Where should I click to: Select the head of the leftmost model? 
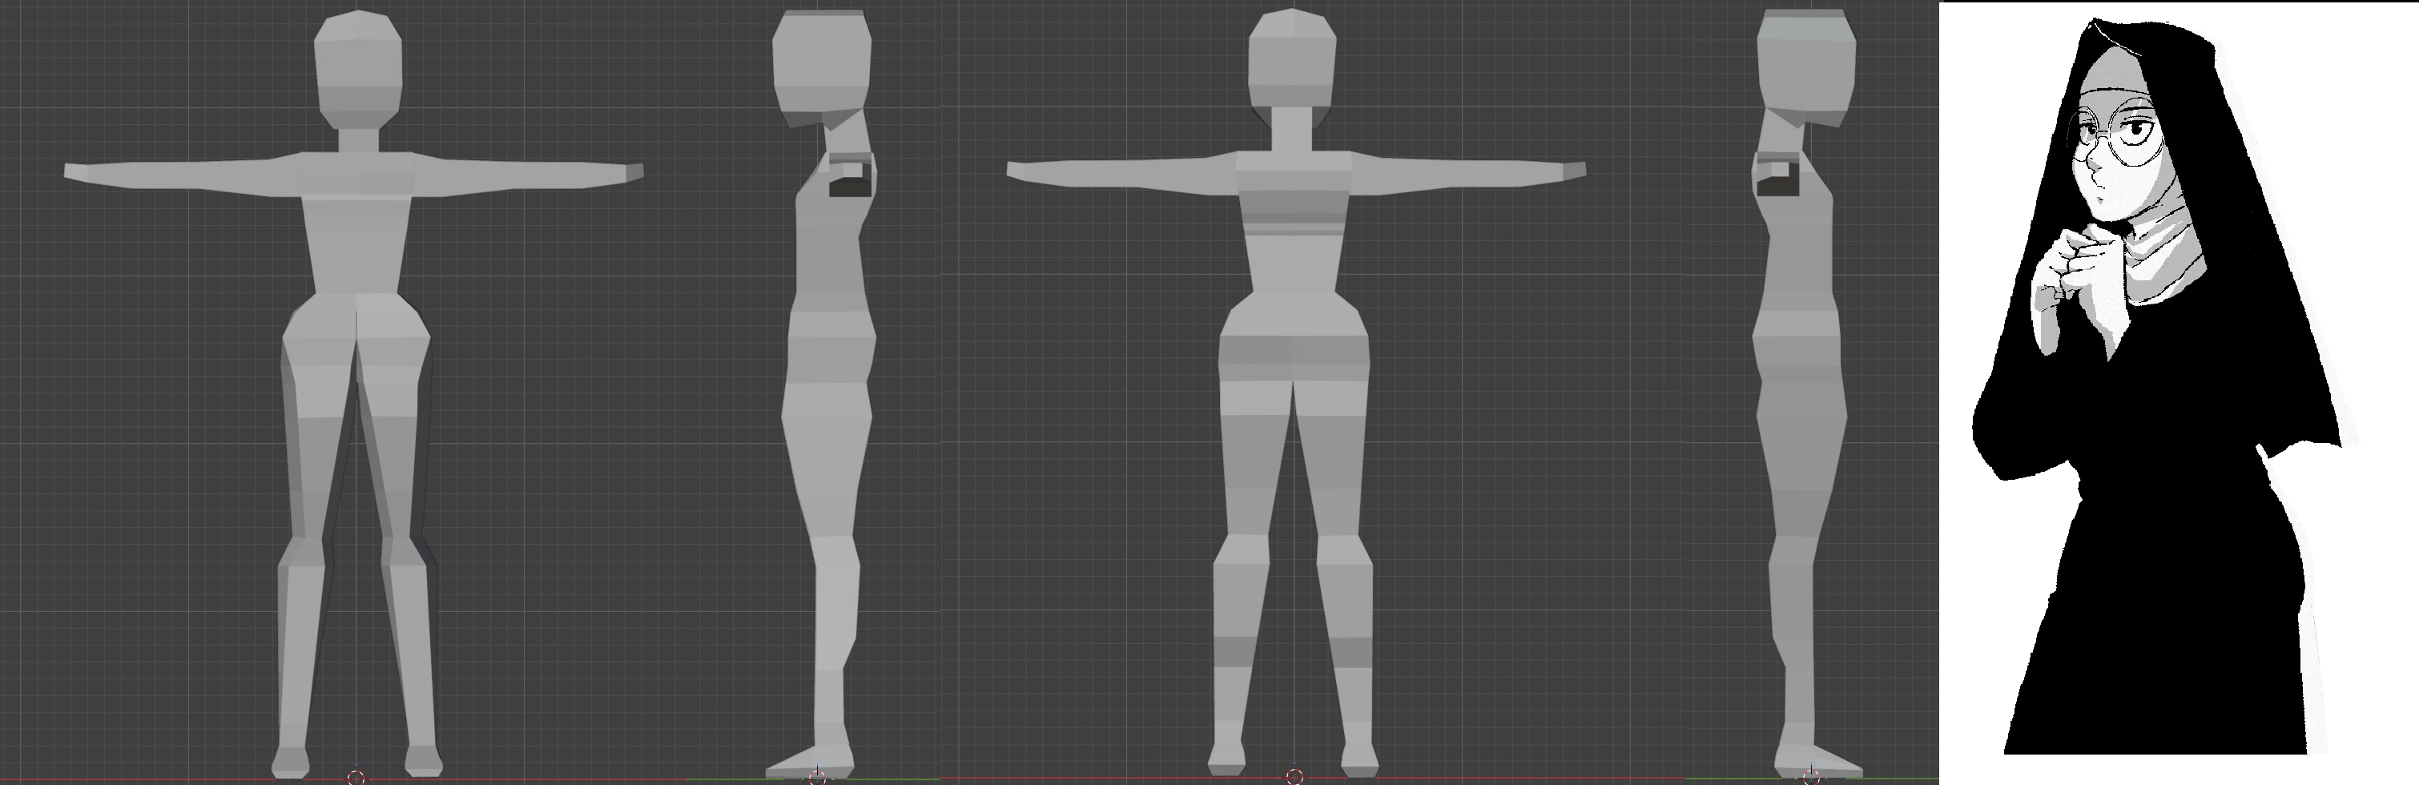tap(358, 66)
